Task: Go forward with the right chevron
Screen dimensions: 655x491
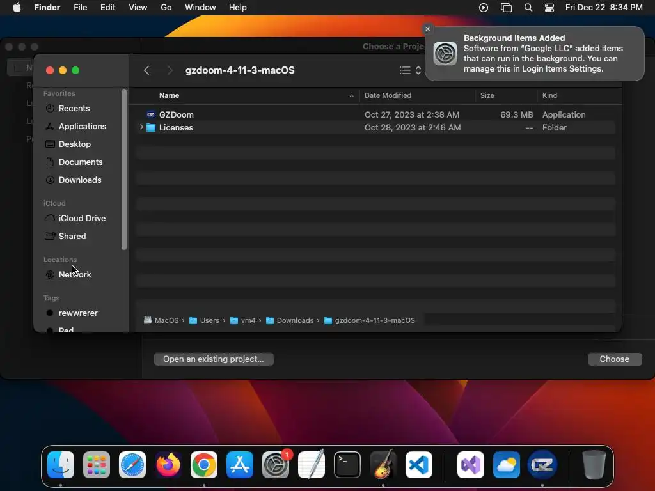Action: (170, 70)
